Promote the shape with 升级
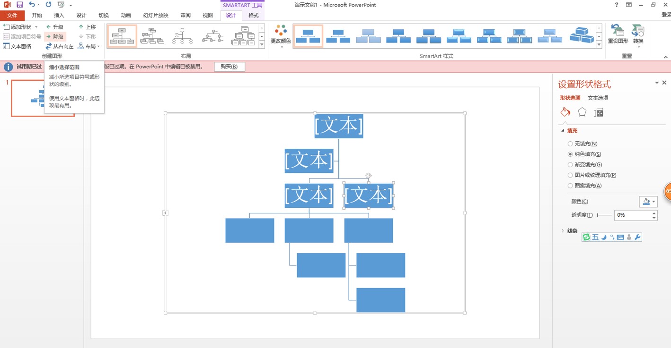 point(54,27)
